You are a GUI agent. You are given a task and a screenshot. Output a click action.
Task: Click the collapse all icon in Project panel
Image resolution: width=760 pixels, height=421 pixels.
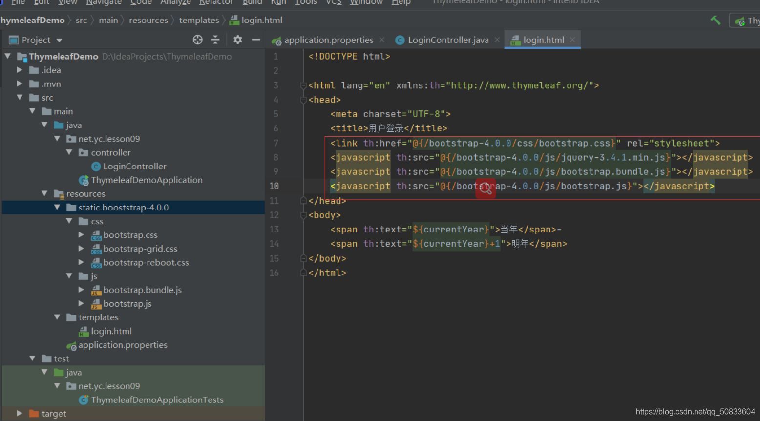(x=215, y=40)
